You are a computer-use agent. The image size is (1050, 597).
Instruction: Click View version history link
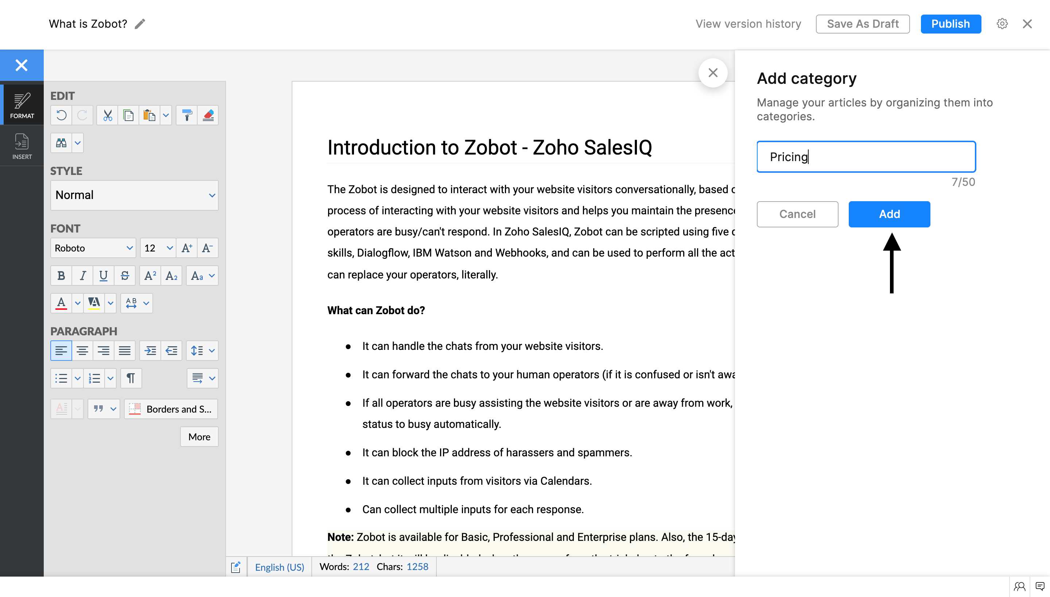click(x=748, y=24)
